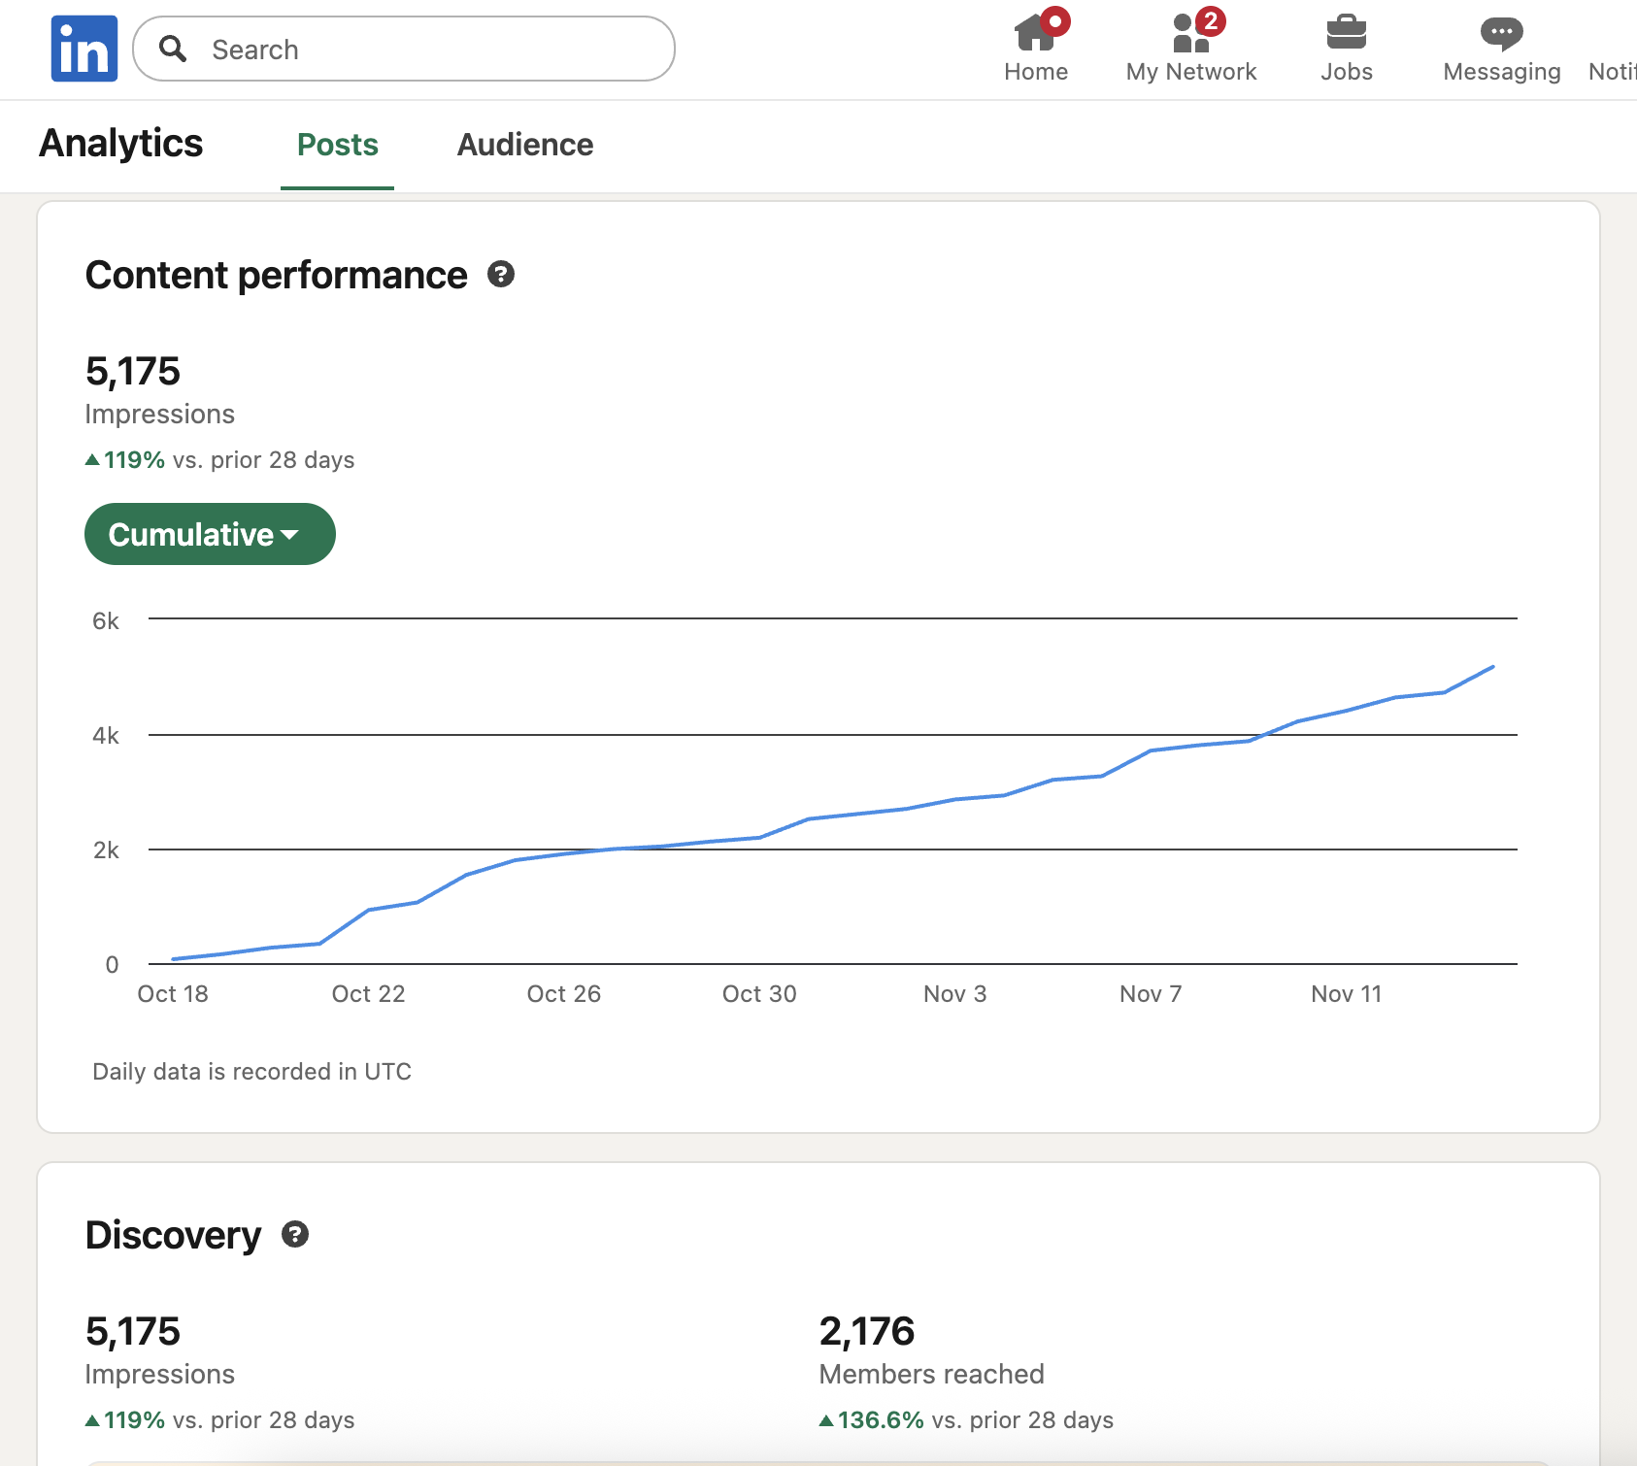Switch to the Posts tab
Image resolution: width=1637 pixels, height=1466 pixels.
337,145
